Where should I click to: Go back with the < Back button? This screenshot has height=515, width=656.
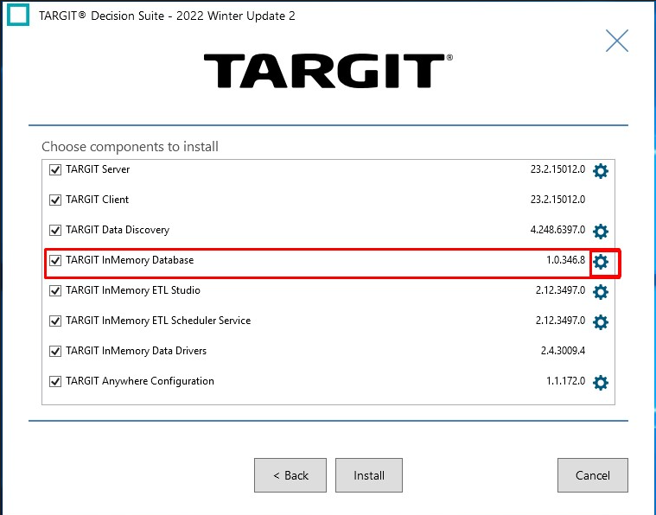click(290, 475)
